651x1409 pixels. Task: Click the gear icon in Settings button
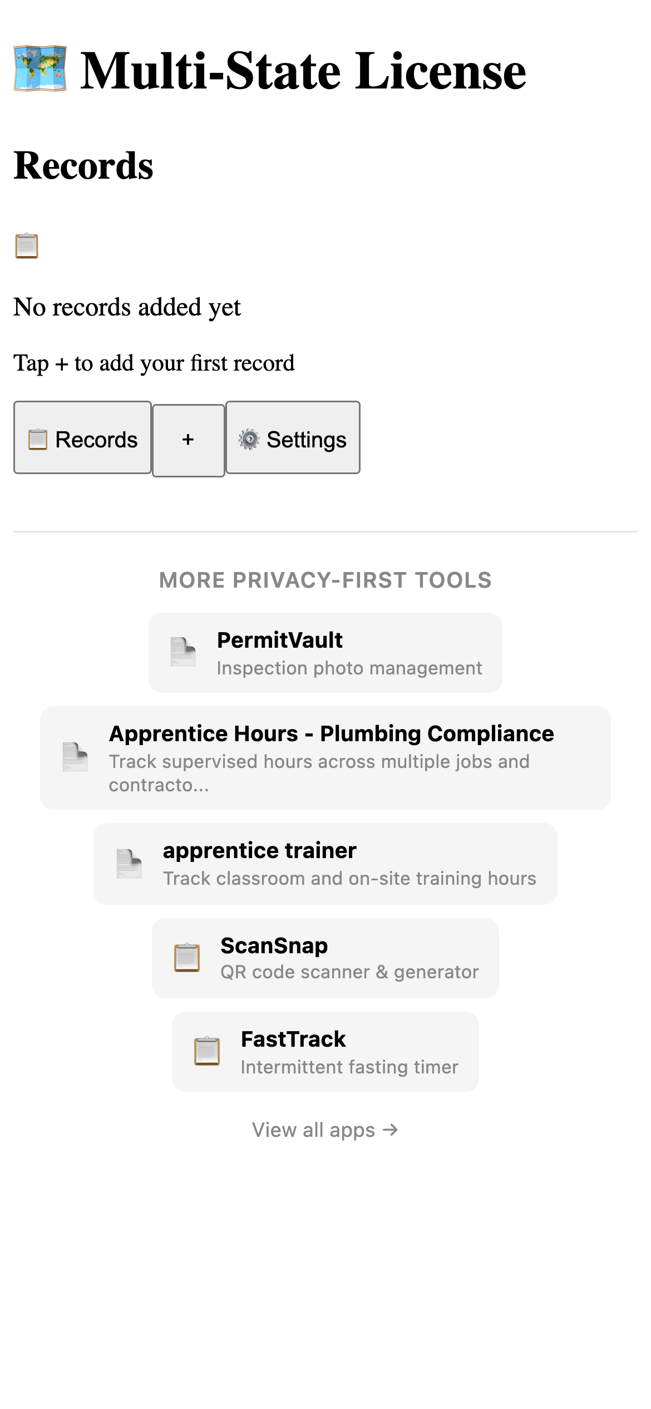click(x=249, y=439)
